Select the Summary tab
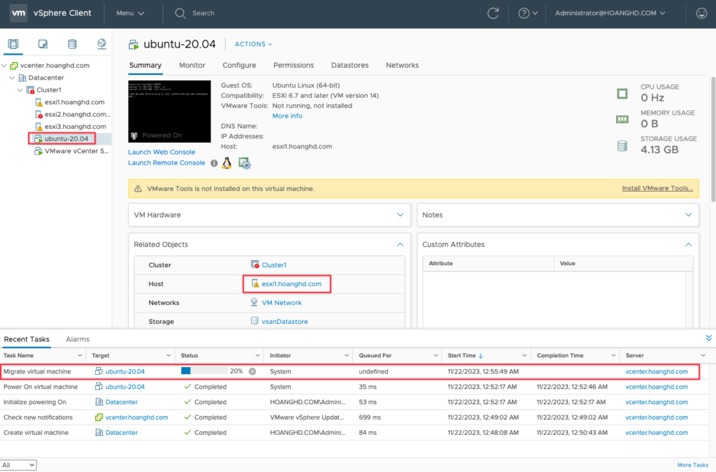 tap(145, 65)
